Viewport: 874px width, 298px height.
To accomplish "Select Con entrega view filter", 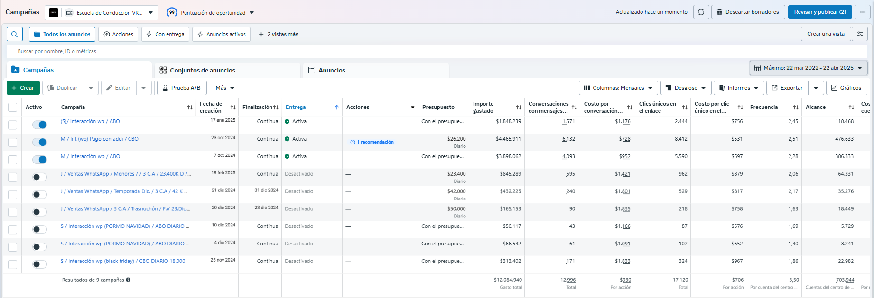I will coord(165,34).
